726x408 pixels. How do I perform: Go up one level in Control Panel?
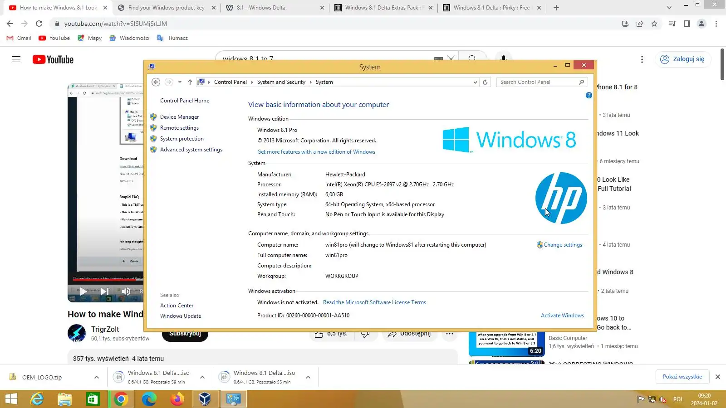pyautogui.click(x=190, y=82)
